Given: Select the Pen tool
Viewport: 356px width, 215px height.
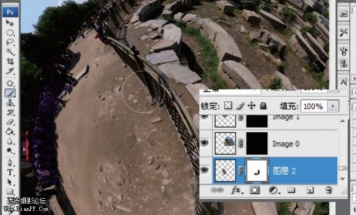Looking at the screenshot, I should click(10, 162).
